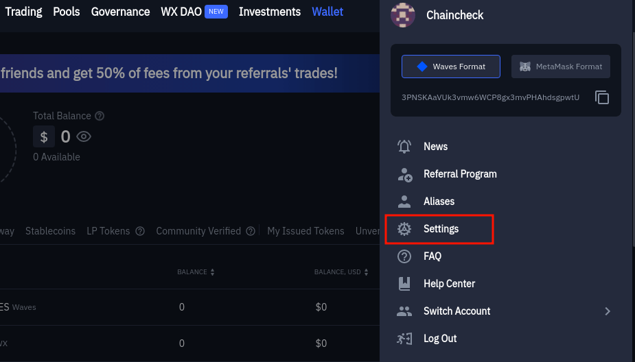The height and width of the screenshot is (362, 635).
Task: Sort by BALANCE, USD column arrows
Action: 366,272
